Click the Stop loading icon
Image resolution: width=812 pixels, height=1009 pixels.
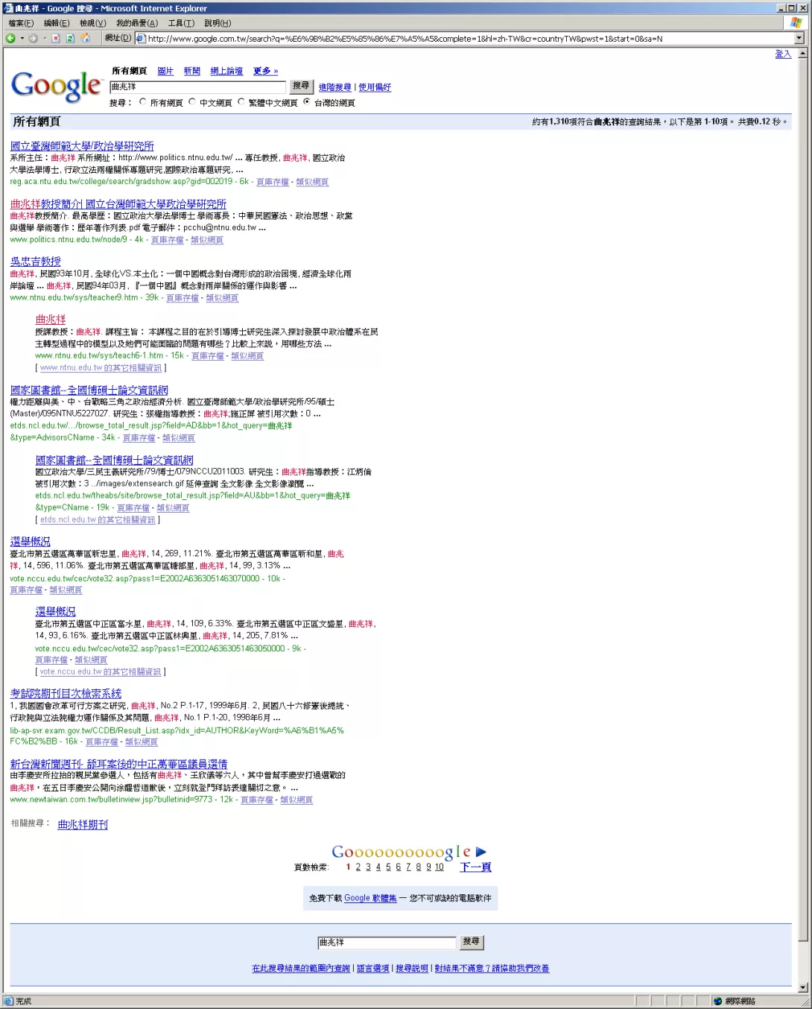click(x=55, y=38)
